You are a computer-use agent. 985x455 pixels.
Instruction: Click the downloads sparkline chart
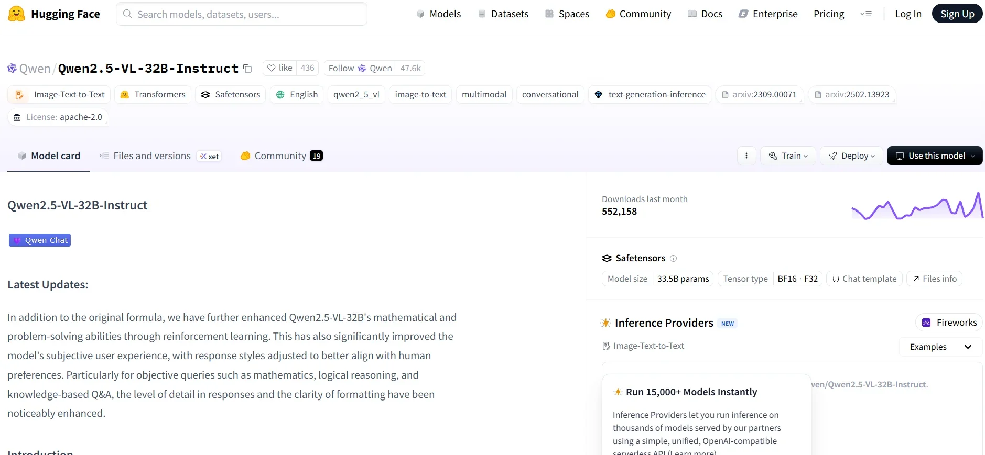(917, 206)
